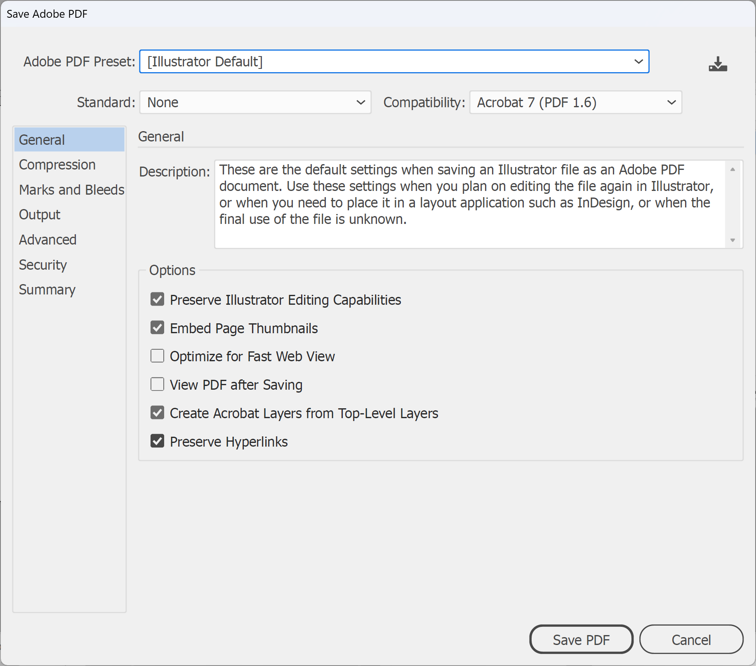Click the Description scrollbar down arrow
This screenshot has height=666, width=756.
[x=732, y=240]
